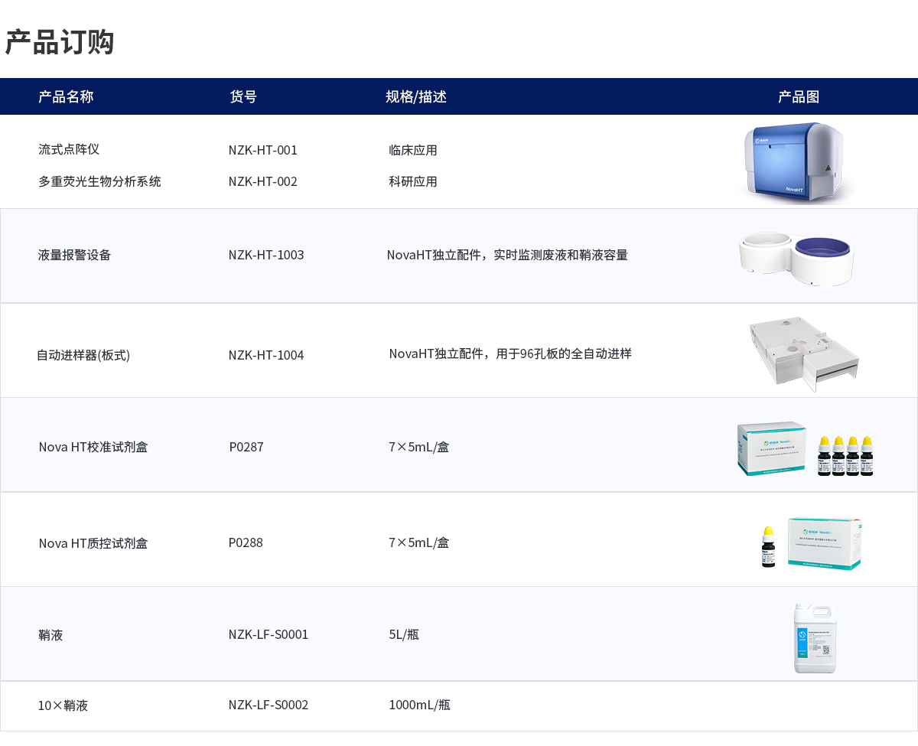Image resolution: width=918 pixels, height=746 pixels.
Task: Click the 产品图 column header
Action: click(x=799, y=96)
